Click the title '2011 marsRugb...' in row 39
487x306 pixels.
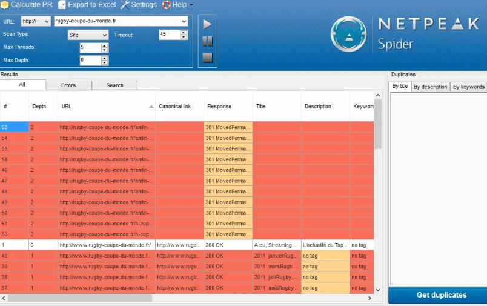click(x=277, y=266)
